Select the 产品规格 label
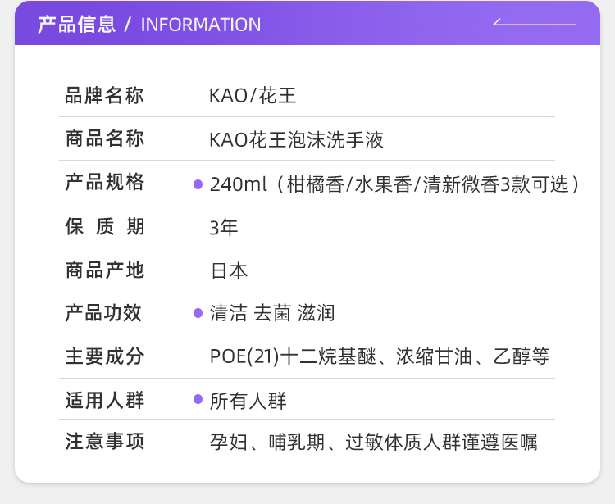Image resolution: width=615 pixels, height=504 pixels. point(104,182)
